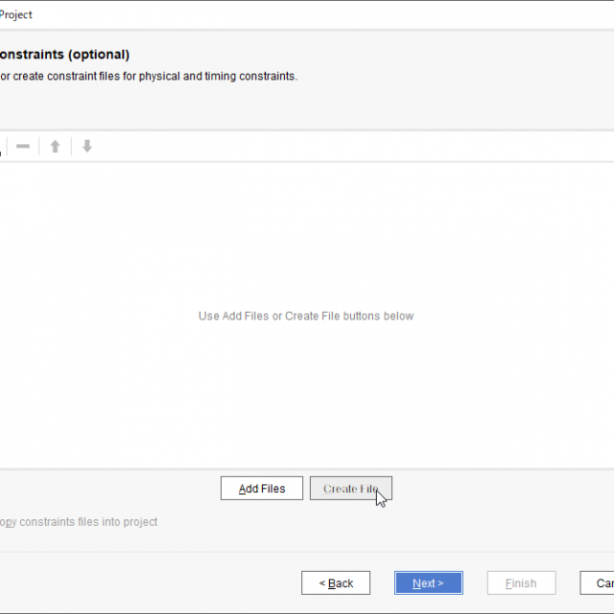
Task: Click blank space in title bar right of Project
Action: pyautogui.click(x=317, y=14)
